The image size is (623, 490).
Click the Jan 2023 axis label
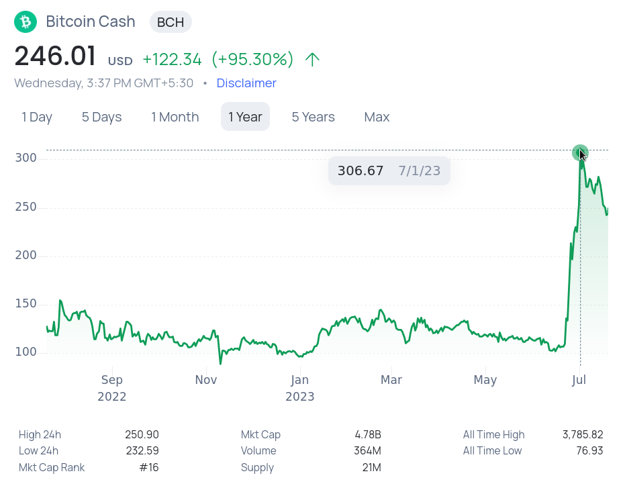pos(300,388)
